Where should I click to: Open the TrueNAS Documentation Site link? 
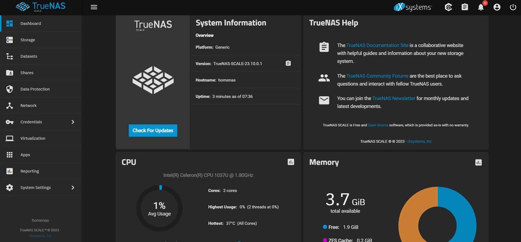[x=377, y=45]
